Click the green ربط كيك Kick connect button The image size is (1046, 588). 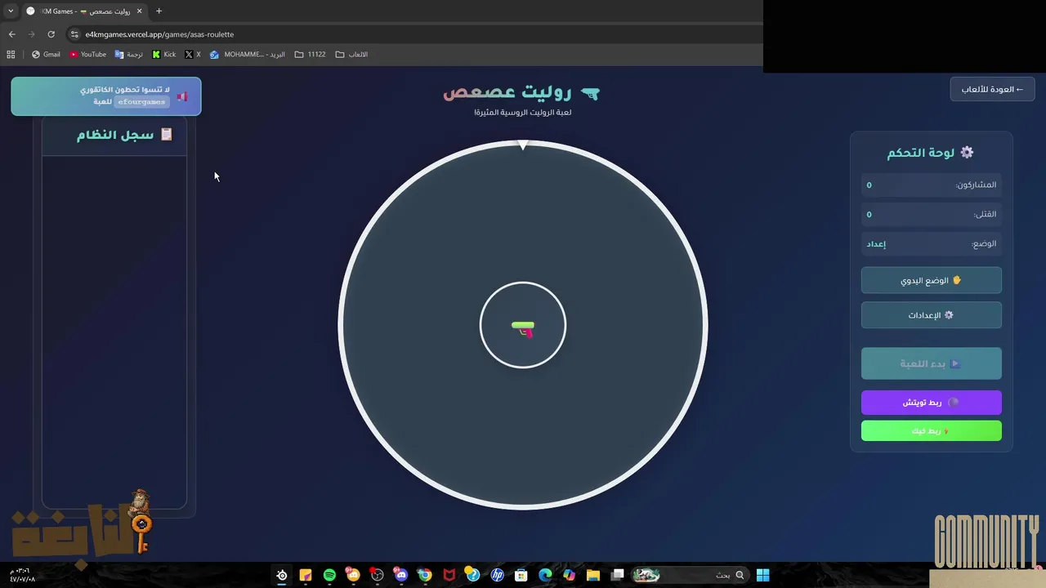931,430
